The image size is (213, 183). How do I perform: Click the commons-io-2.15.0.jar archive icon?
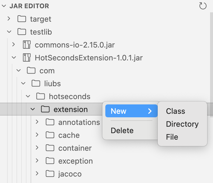tap(27, 45)
